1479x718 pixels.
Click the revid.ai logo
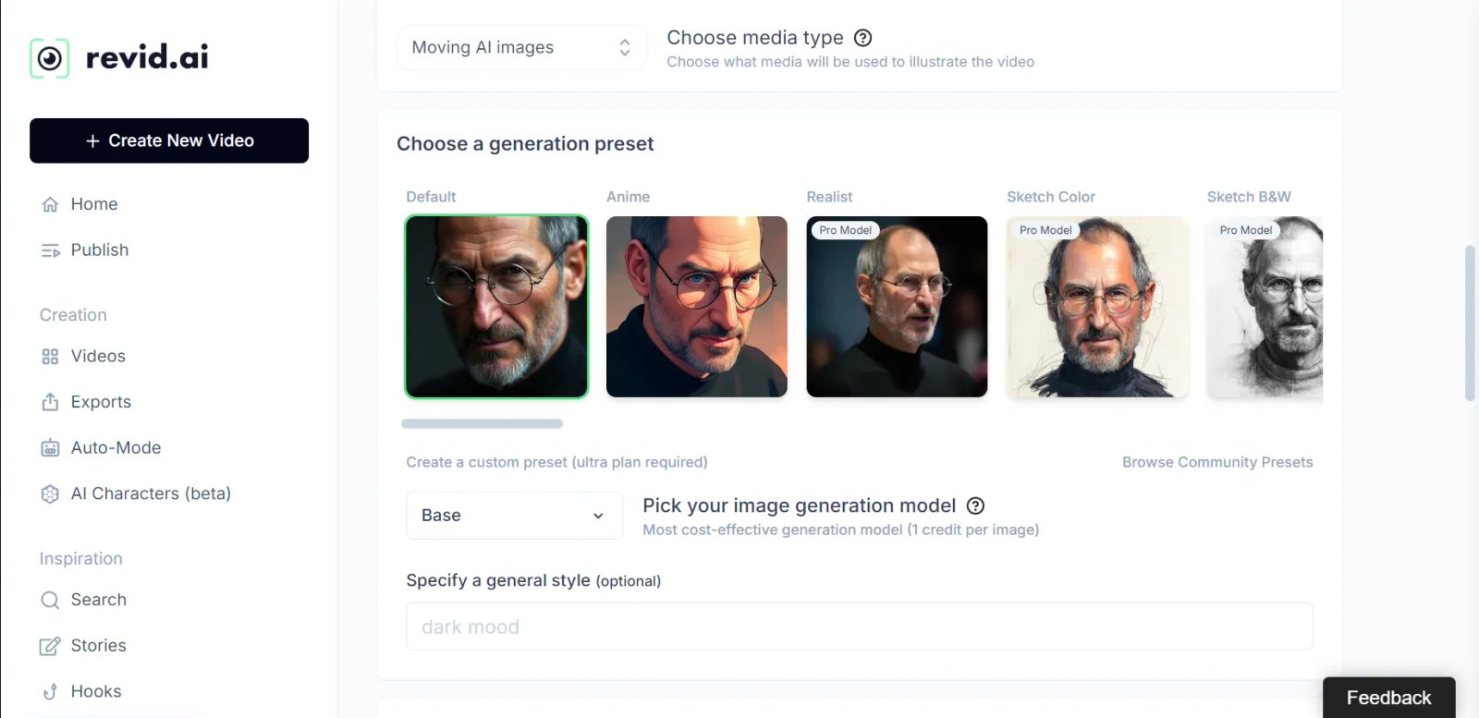118,55
